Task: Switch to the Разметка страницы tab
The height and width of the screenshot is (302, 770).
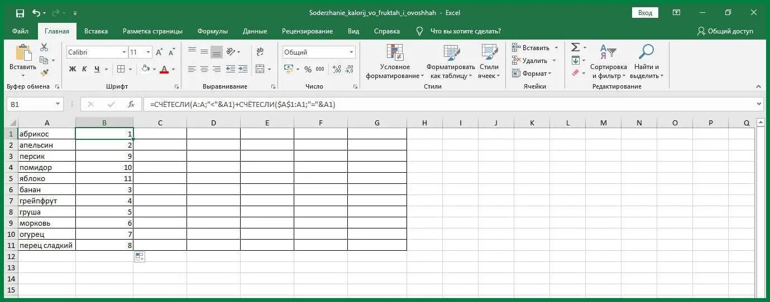Action: tap(152, 31)
